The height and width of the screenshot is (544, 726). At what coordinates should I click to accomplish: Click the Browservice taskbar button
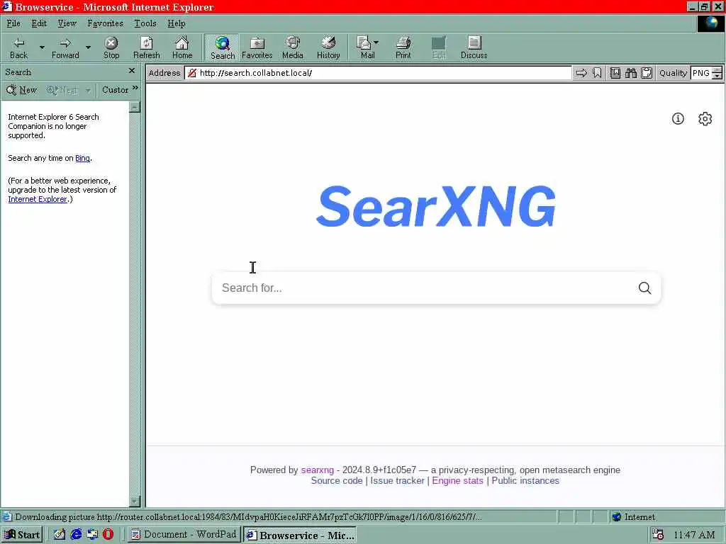click(x=300, y=535)
